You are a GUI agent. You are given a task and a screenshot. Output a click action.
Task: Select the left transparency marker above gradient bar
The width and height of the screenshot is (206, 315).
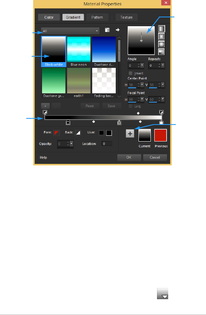point(45,112)
